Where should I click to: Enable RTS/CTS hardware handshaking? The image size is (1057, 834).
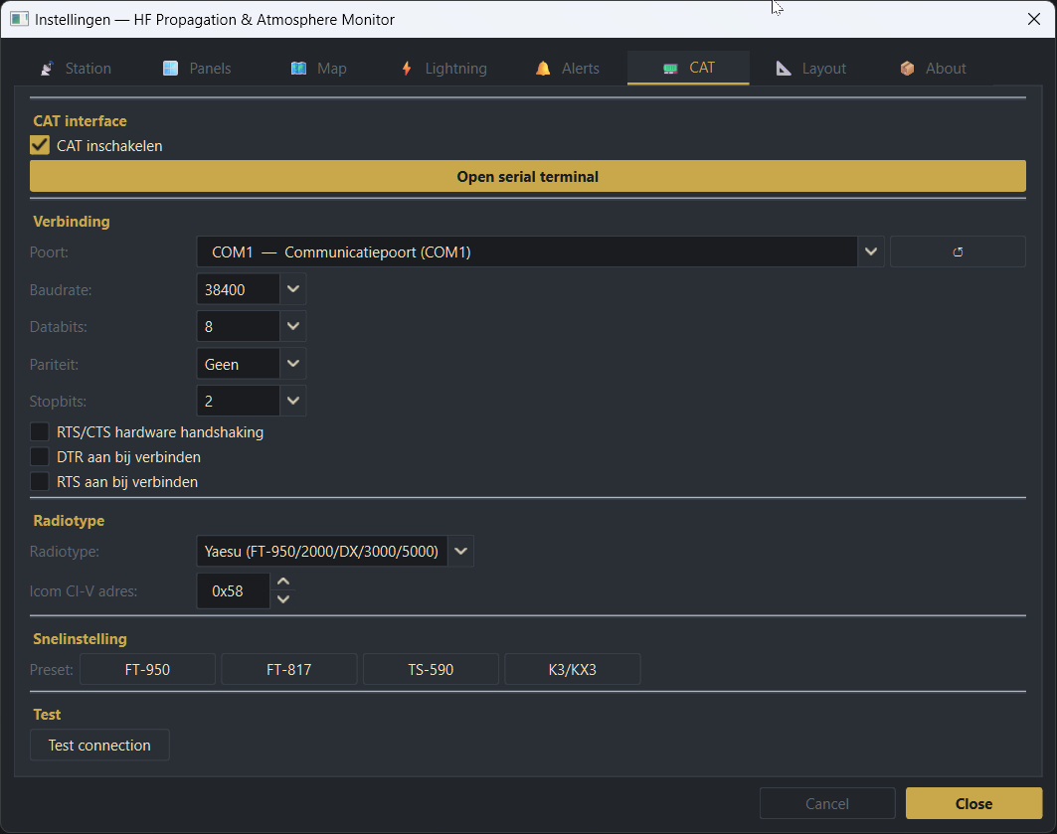click(x=40, y=431)
